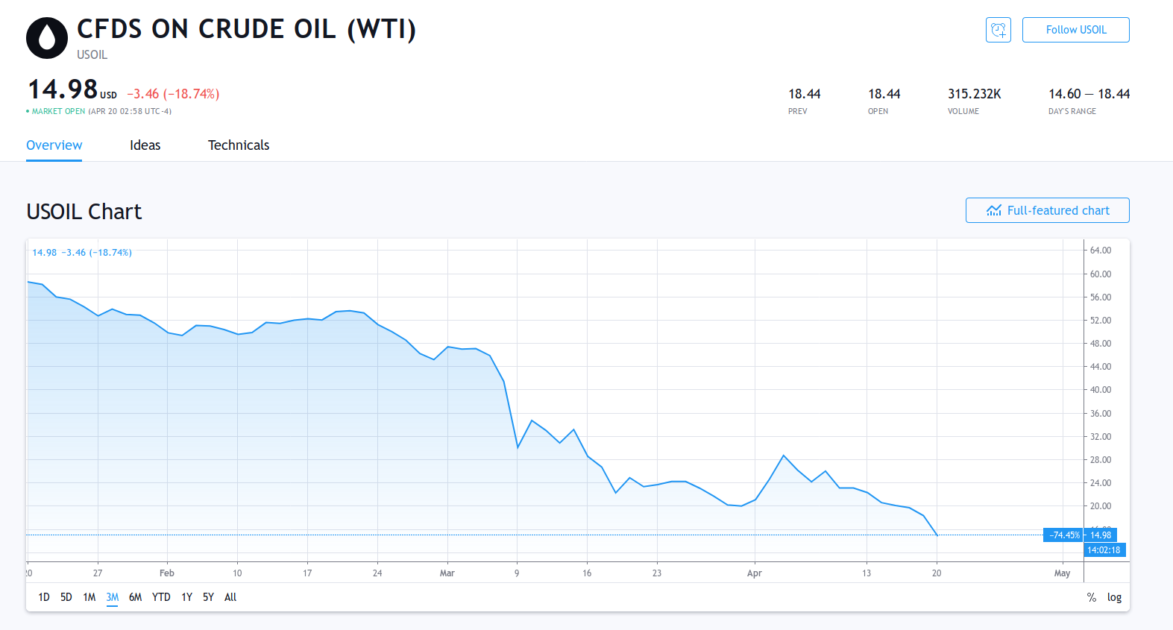This screenshot has width=1173, height=630.
Task: Click the Follow USOIL button
Action: pyautogui.click(x=1075, y=30)
